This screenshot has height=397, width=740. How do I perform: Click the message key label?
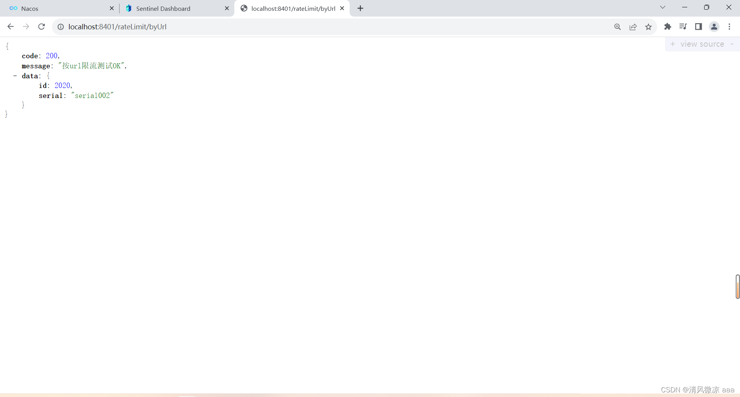click(36, 66)
